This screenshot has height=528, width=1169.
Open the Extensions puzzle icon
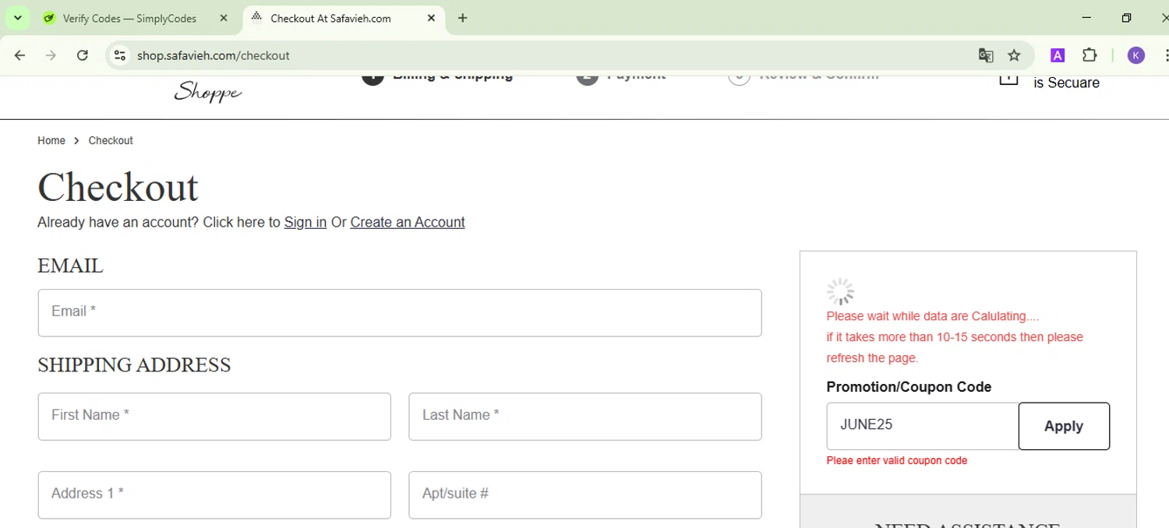(1090, 55)
